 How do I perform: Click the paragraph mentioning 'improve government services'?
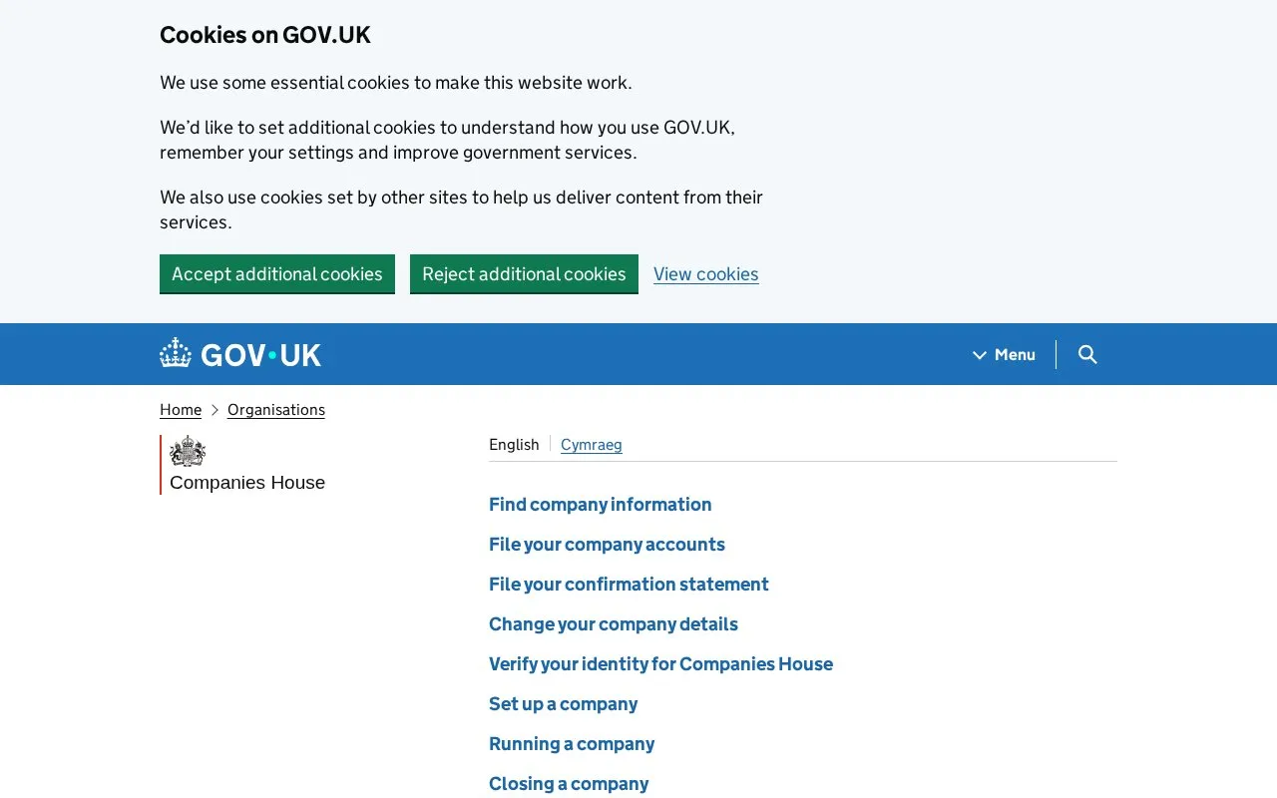point(448,140)
